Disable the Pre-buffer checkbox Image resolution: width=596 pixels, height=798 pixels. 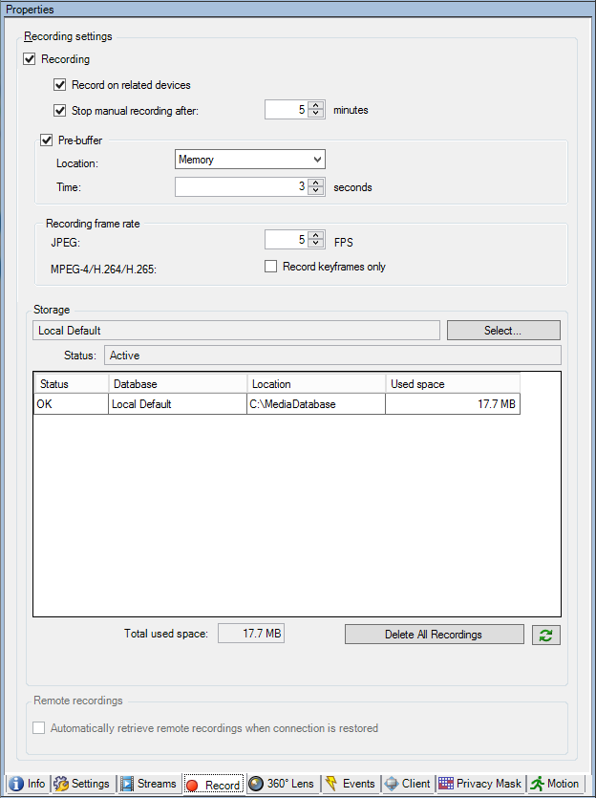tap(47, 140)
